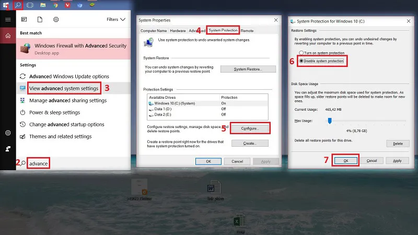Select Disable system protection option
This screenshot has width=418, height=235.
(301, 61)
